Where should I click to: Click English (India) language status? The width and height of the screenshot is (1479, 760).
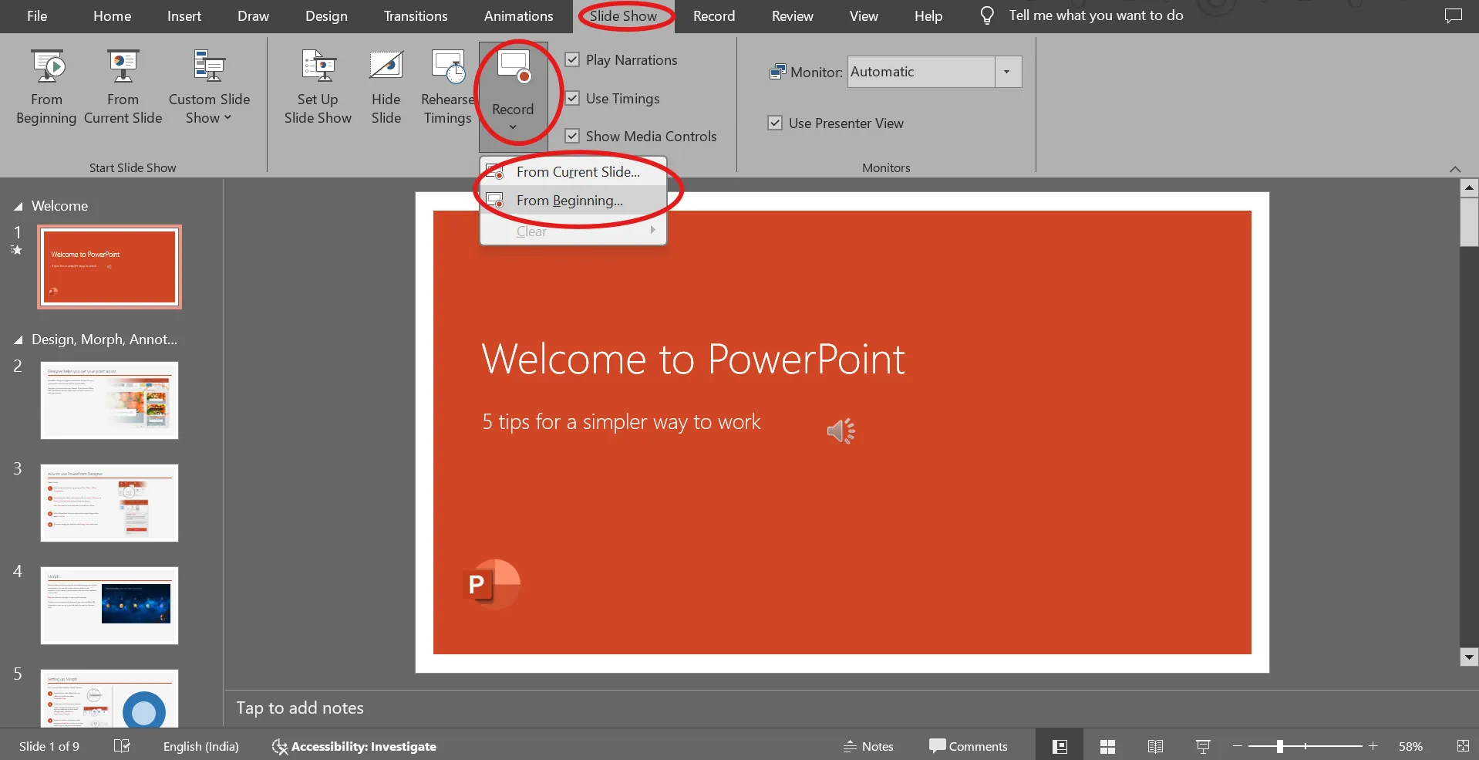click(x=201, y=746)
